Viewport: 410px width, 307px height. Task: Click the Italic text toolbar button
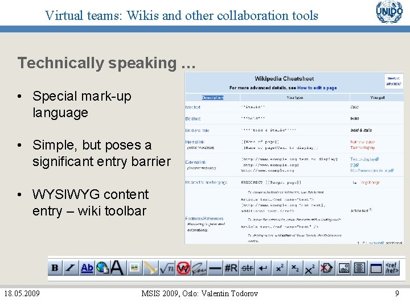(x=71, y=268)
